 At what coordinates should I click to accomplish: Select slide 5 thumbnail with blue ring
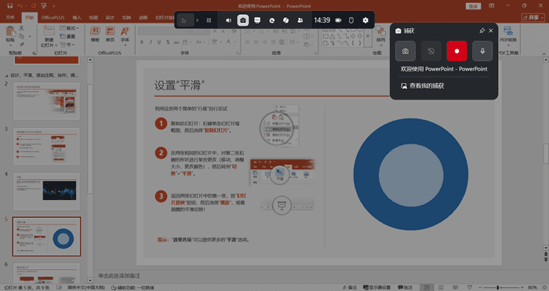point(46,236)
